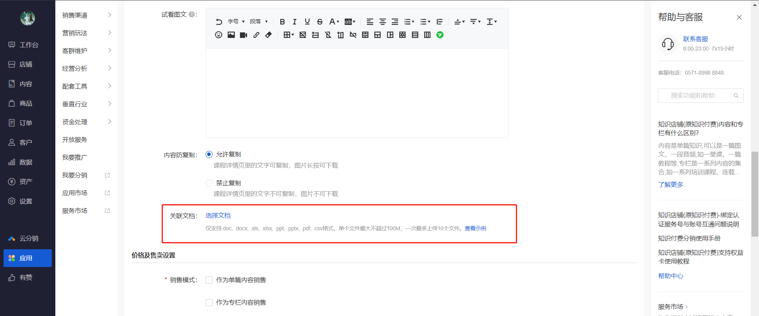Expand the 销售渠道 submenu
Viewport: 759px width, 316px height.
[87, 15]
